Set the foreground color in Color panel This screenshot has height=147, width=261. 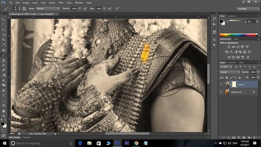(x=221, y=21)
